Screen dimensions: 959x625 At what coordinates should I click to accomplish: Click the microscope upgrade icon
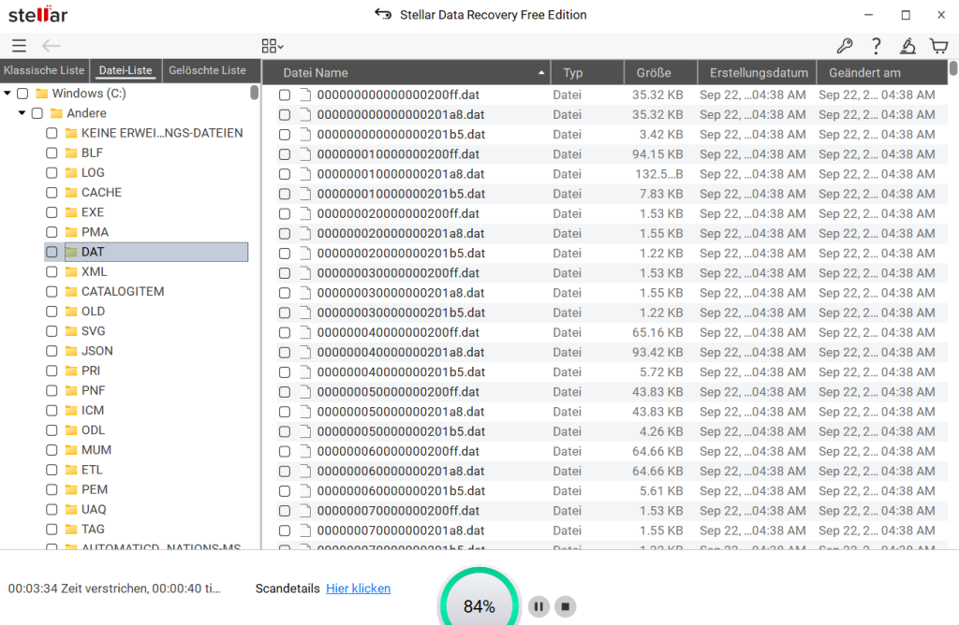(x=907, y=46)
